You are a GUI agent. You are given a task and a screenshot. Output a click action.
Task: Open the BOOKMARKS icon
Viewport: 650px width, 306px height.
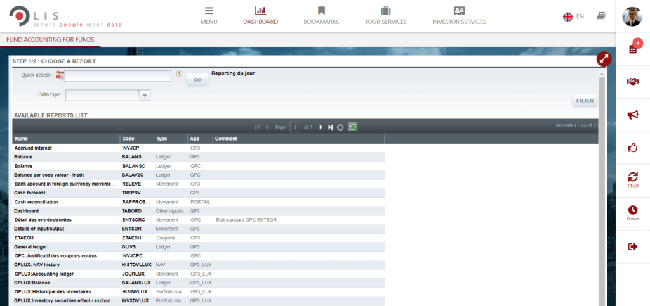[321, 11]
